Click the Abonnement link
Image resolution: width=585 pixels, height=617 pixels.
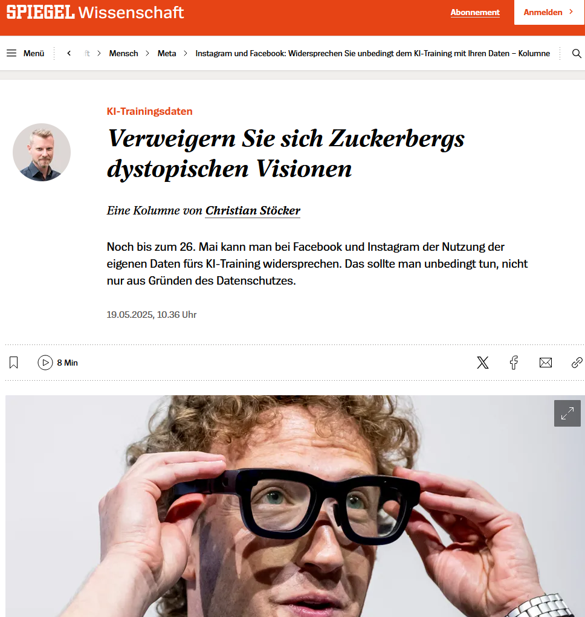(475, 12)
